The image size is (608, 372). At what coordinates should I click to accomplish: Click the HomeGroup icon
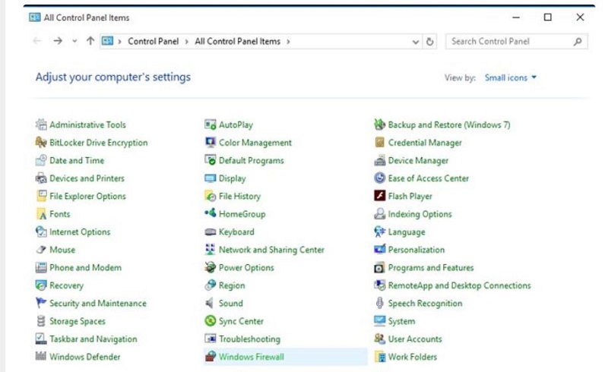click(211, 213)
